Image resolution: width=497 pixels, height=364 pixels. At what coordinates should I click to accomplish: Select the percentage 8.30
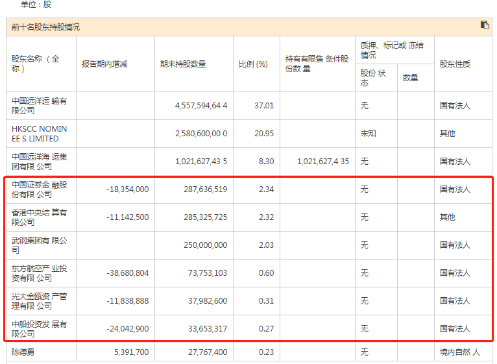[x=266, y=162]
